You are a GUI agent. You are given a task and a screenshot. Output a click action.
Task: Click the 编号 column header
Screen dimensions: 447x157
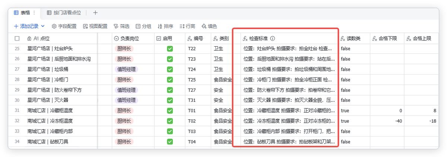197,38
